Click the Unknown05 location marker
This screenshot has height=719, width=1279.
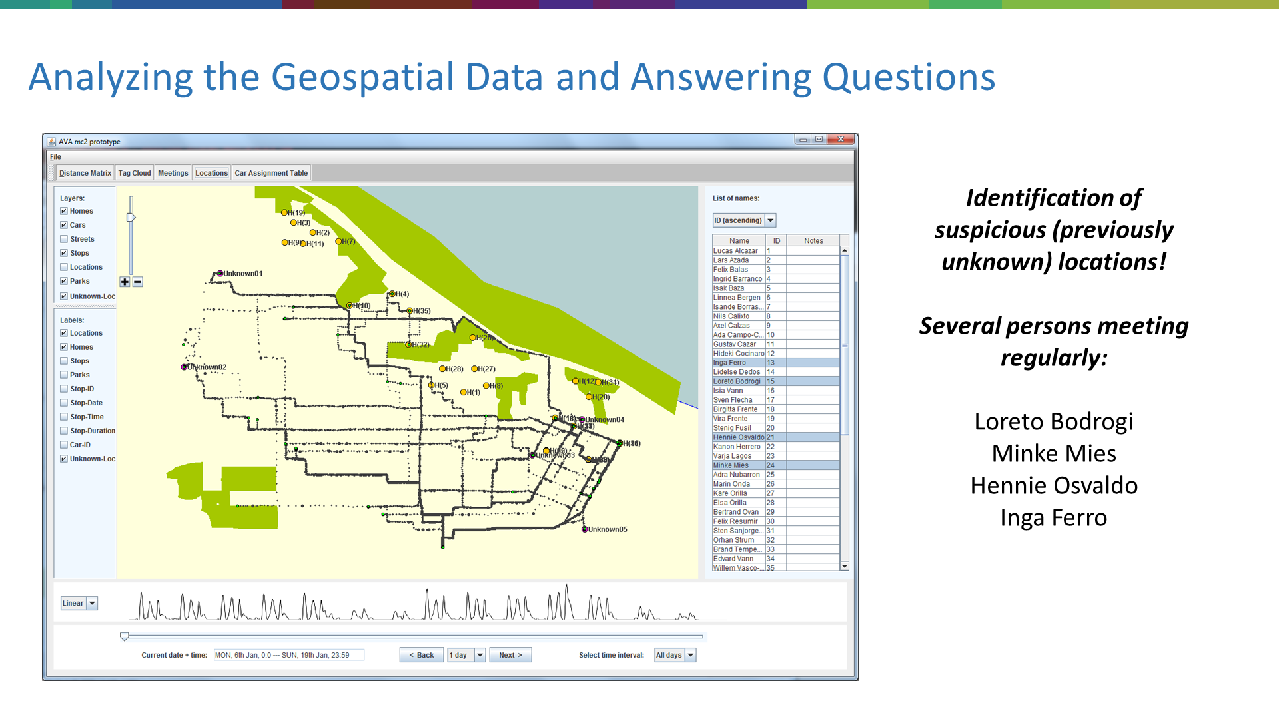coord(584,530)
